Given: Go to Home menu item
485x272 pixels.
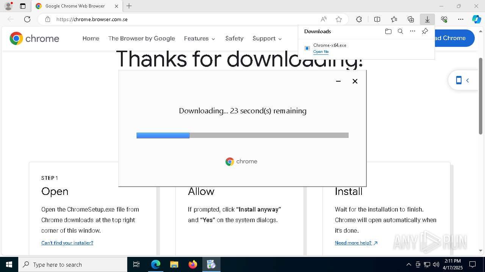Looking at the screenshot, I should pyautogui.click(x=91, y=39).
